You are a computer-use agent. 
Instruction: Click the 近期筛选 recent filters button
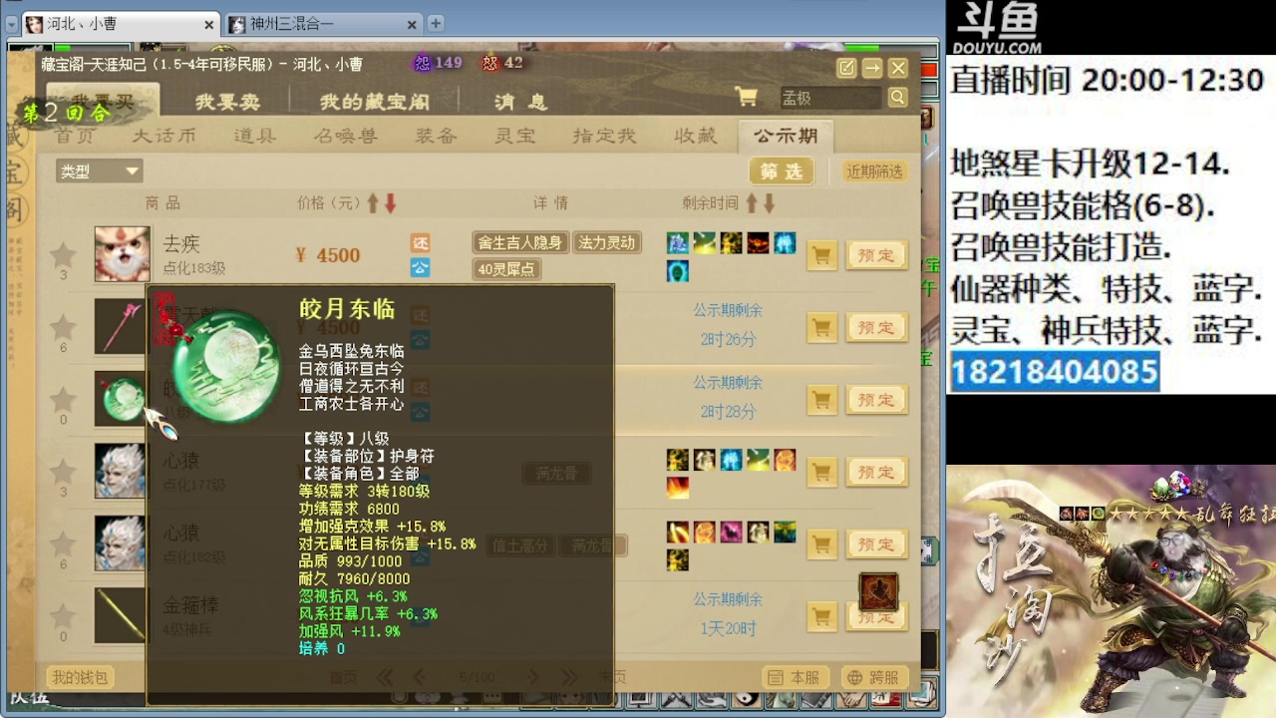click(874, 172)
